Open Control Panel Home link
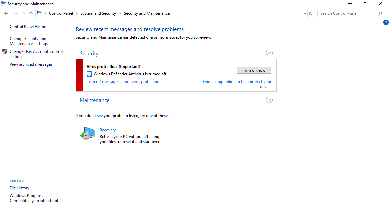The image size is (389, 209). [28, 27]
